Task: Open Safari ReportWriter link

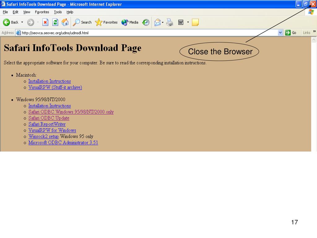Action: pos(47,124)
